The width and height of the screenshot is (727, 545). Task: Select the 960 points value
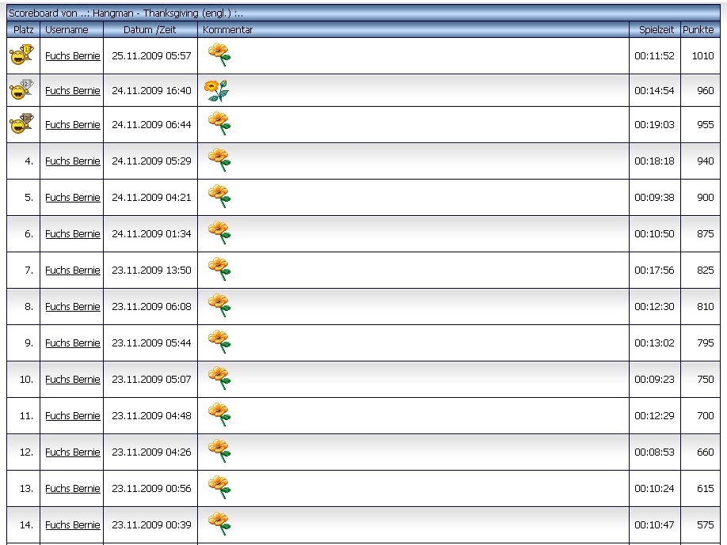(705, 90)
